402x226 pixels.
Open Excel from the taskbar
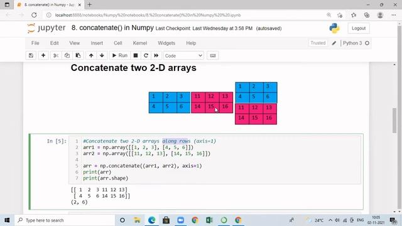pos(209,220)
